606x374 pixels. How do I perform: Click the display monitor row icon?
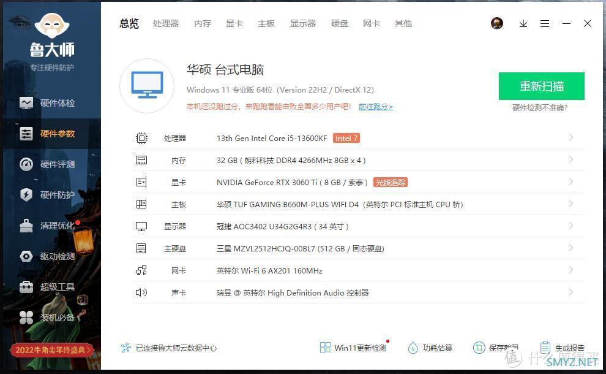pyautogui.click(x=141, y=226)
